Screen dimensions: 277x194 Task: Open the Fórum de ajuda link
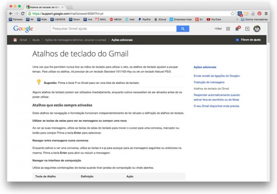(248, 40)
